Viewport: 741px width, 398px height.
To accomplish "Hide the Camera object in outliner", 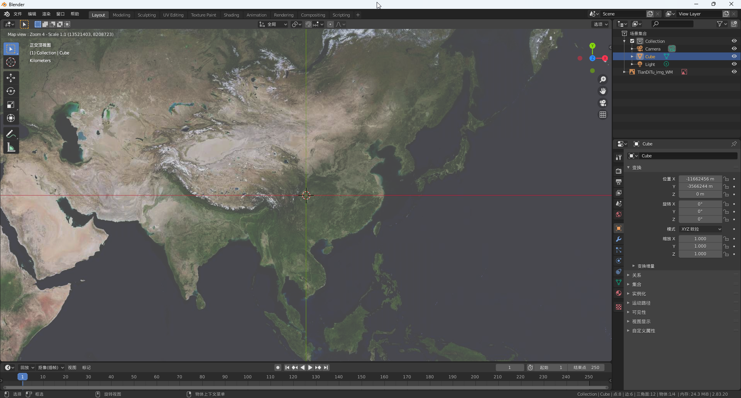I will click(x=734, y=49).
